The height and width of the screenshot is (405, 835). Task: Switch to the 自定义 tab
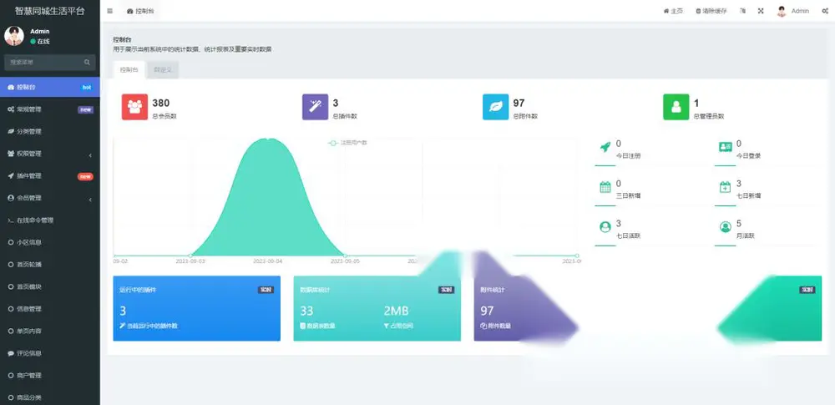coord(163,70)
